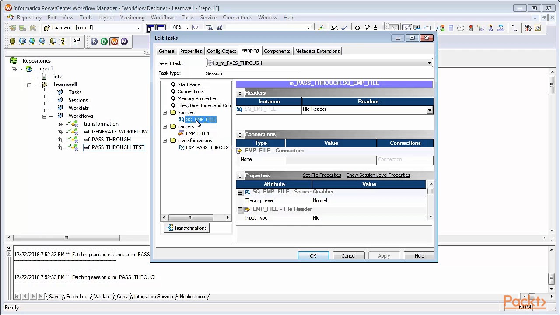
Task: Collapse EMP_FILE File Reader property group
Action: click(x=240, y=210)
